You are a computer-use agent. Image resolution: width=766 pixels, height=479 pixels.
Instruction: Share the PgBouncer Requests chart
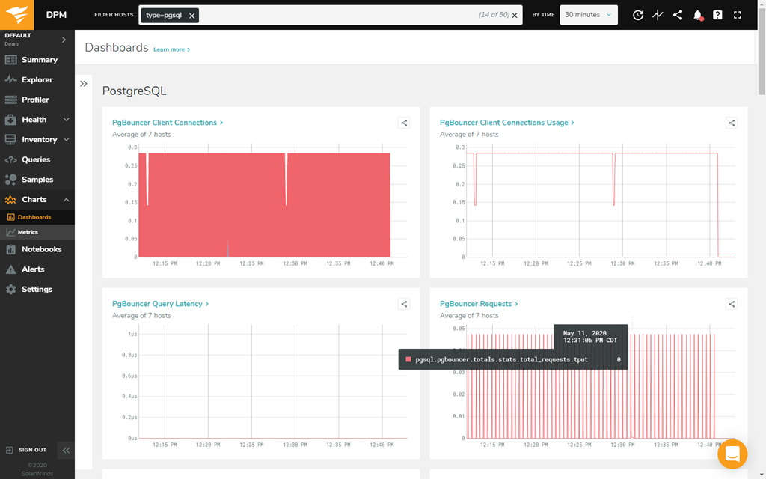[x=732, y=304]
